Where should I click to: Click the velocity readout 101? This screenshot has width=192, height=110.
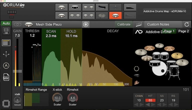pyautogui.click(x=186, y=90)
